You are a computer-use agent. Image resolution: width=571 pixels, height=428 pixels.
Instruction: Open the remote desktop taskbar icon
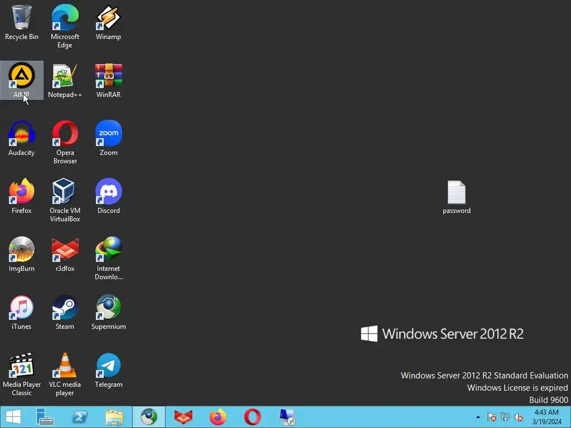coord(287,417)
